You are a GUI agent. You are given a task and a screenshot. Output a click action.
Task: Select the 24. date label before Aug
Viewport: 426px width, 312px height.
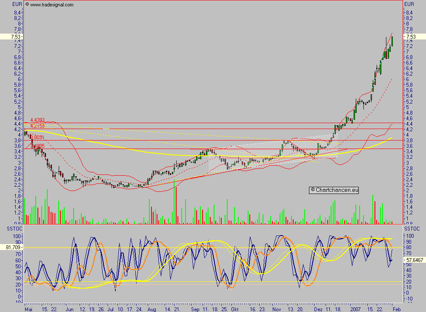[x=139, y=309]
